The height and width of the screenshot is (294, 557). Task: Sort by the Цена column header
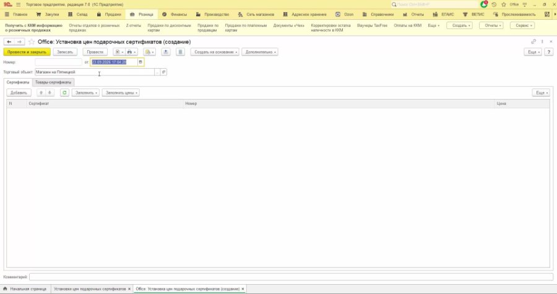pos(522,104)
